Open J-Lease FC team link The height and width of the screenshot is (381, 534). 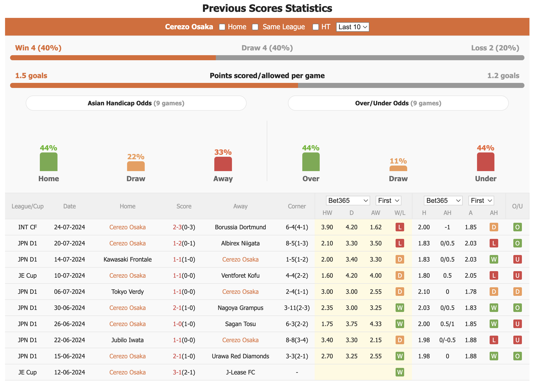241,372
